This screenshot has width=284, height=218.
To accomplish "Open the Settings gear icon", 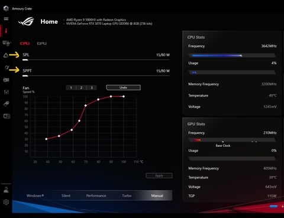I will (6, 202).
